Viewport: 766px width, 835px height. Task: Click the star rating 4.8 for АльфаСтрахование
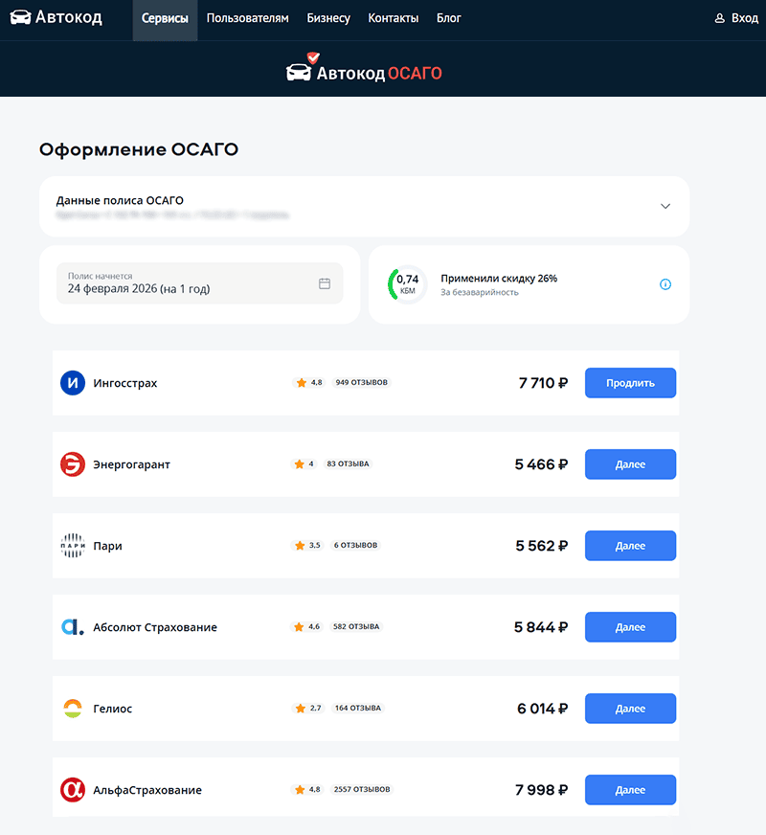(x=307, y=789)
